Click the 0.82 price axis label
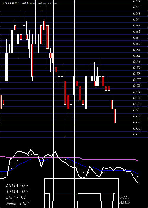 coord(137,56)
